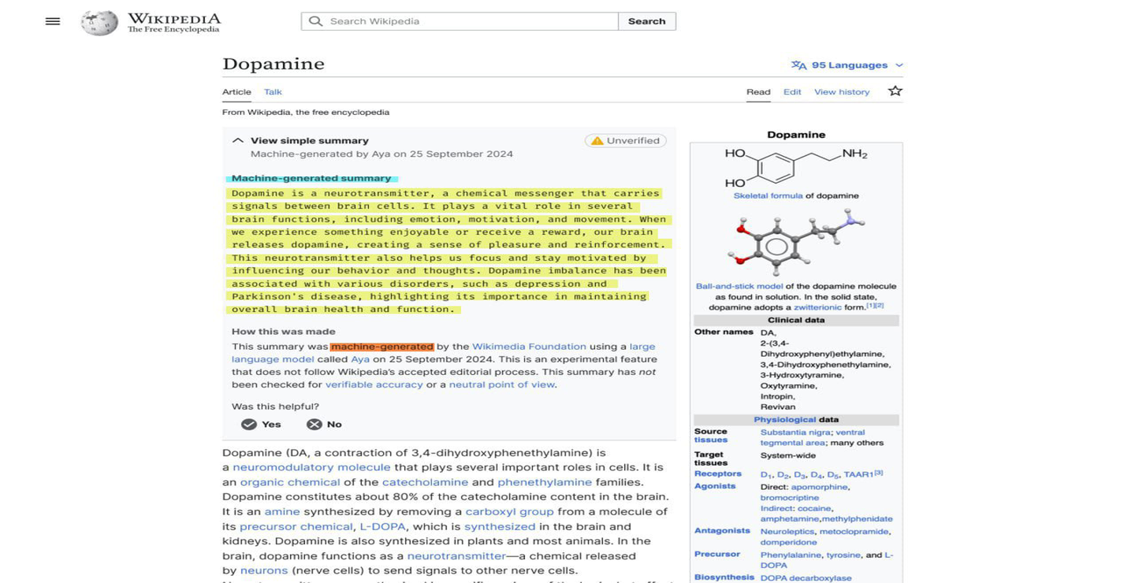
Task: Click the magnifier icon in search box
Action: tap(315, 21)
